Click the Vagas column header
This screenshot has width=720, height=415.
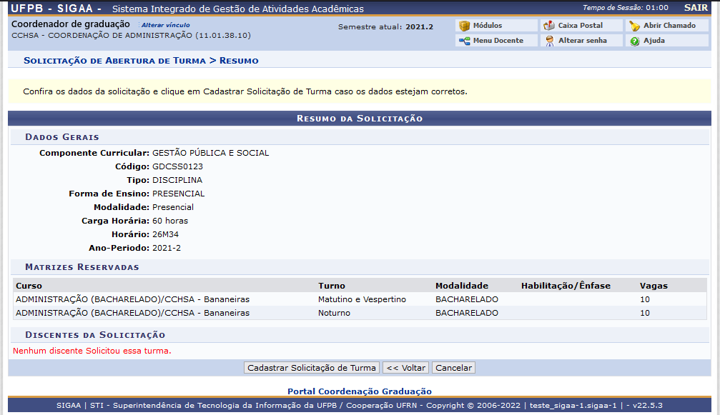point(654,286)
